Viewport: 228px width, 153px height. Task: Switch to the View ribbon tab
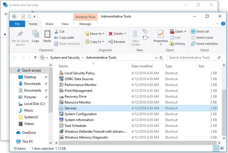pos(65,24)
